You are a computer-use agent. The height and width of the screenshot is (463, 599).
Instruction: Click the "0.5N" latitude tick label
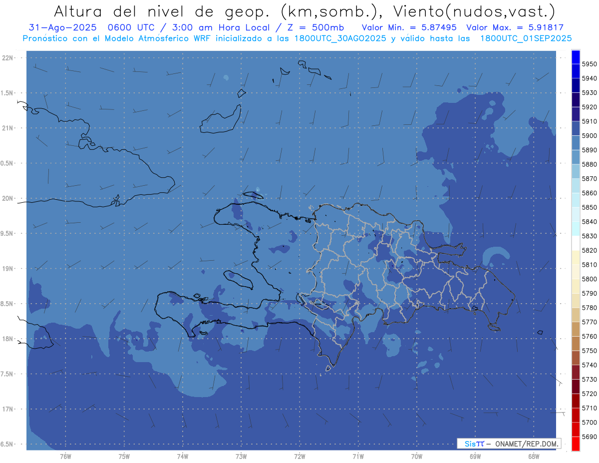(7, 163)
